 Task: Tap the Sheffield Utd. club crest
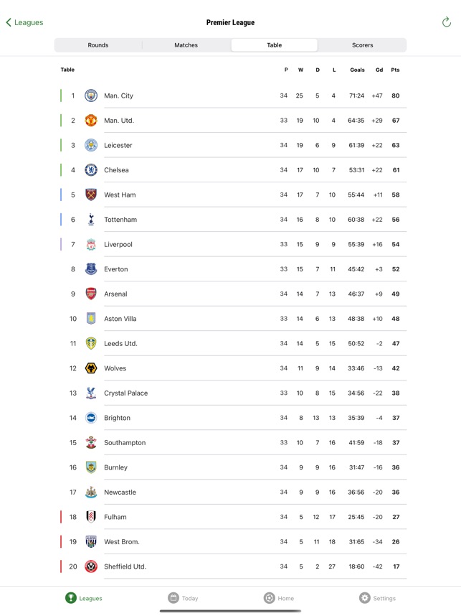(91, 566)
